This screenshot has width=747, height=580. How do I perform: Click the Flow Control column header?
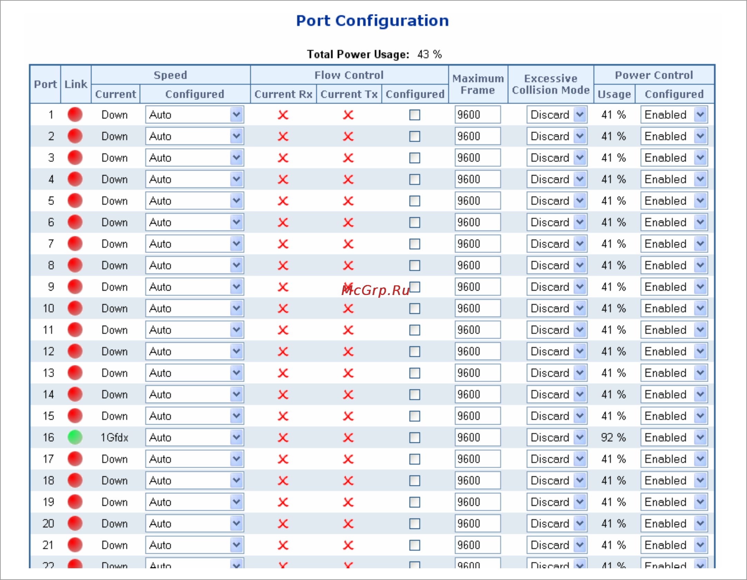[x=349, y=75]
